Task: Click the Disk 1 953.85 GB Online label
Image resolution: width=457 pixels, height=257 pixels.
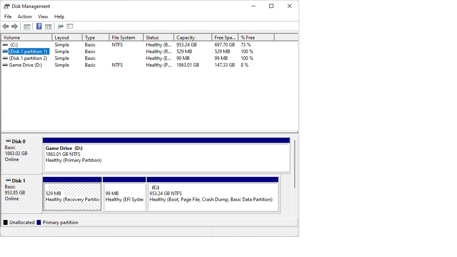Action: click(21, 194)
